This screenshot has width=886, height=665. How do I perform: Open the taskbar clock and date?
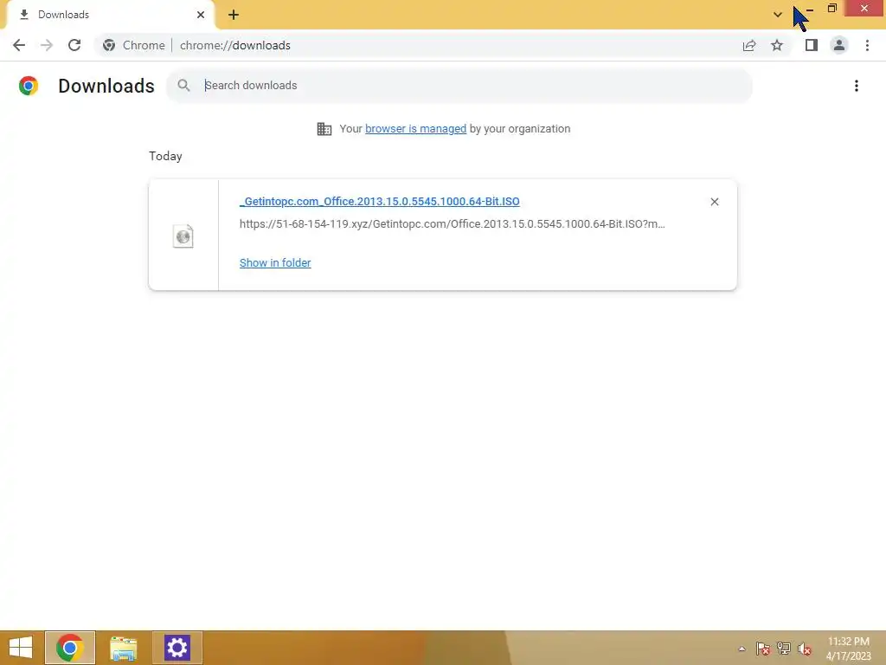pyautogui.click(x=849, y=649)
